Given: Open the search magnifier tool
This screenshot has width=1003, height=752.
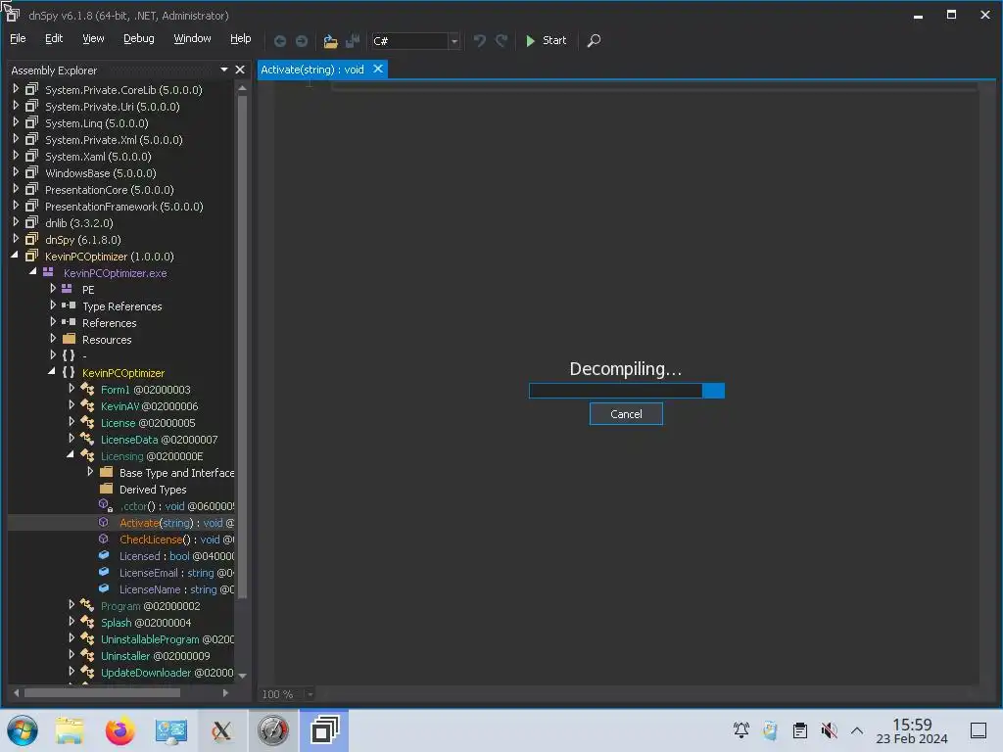Looking at the screenshot, I should pyautogui.click(x=594, y=41).
